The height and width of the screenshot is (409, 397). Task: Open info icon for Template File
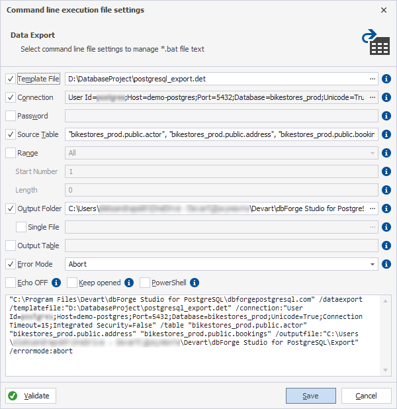pyautogui.click(x=386, y=79)
